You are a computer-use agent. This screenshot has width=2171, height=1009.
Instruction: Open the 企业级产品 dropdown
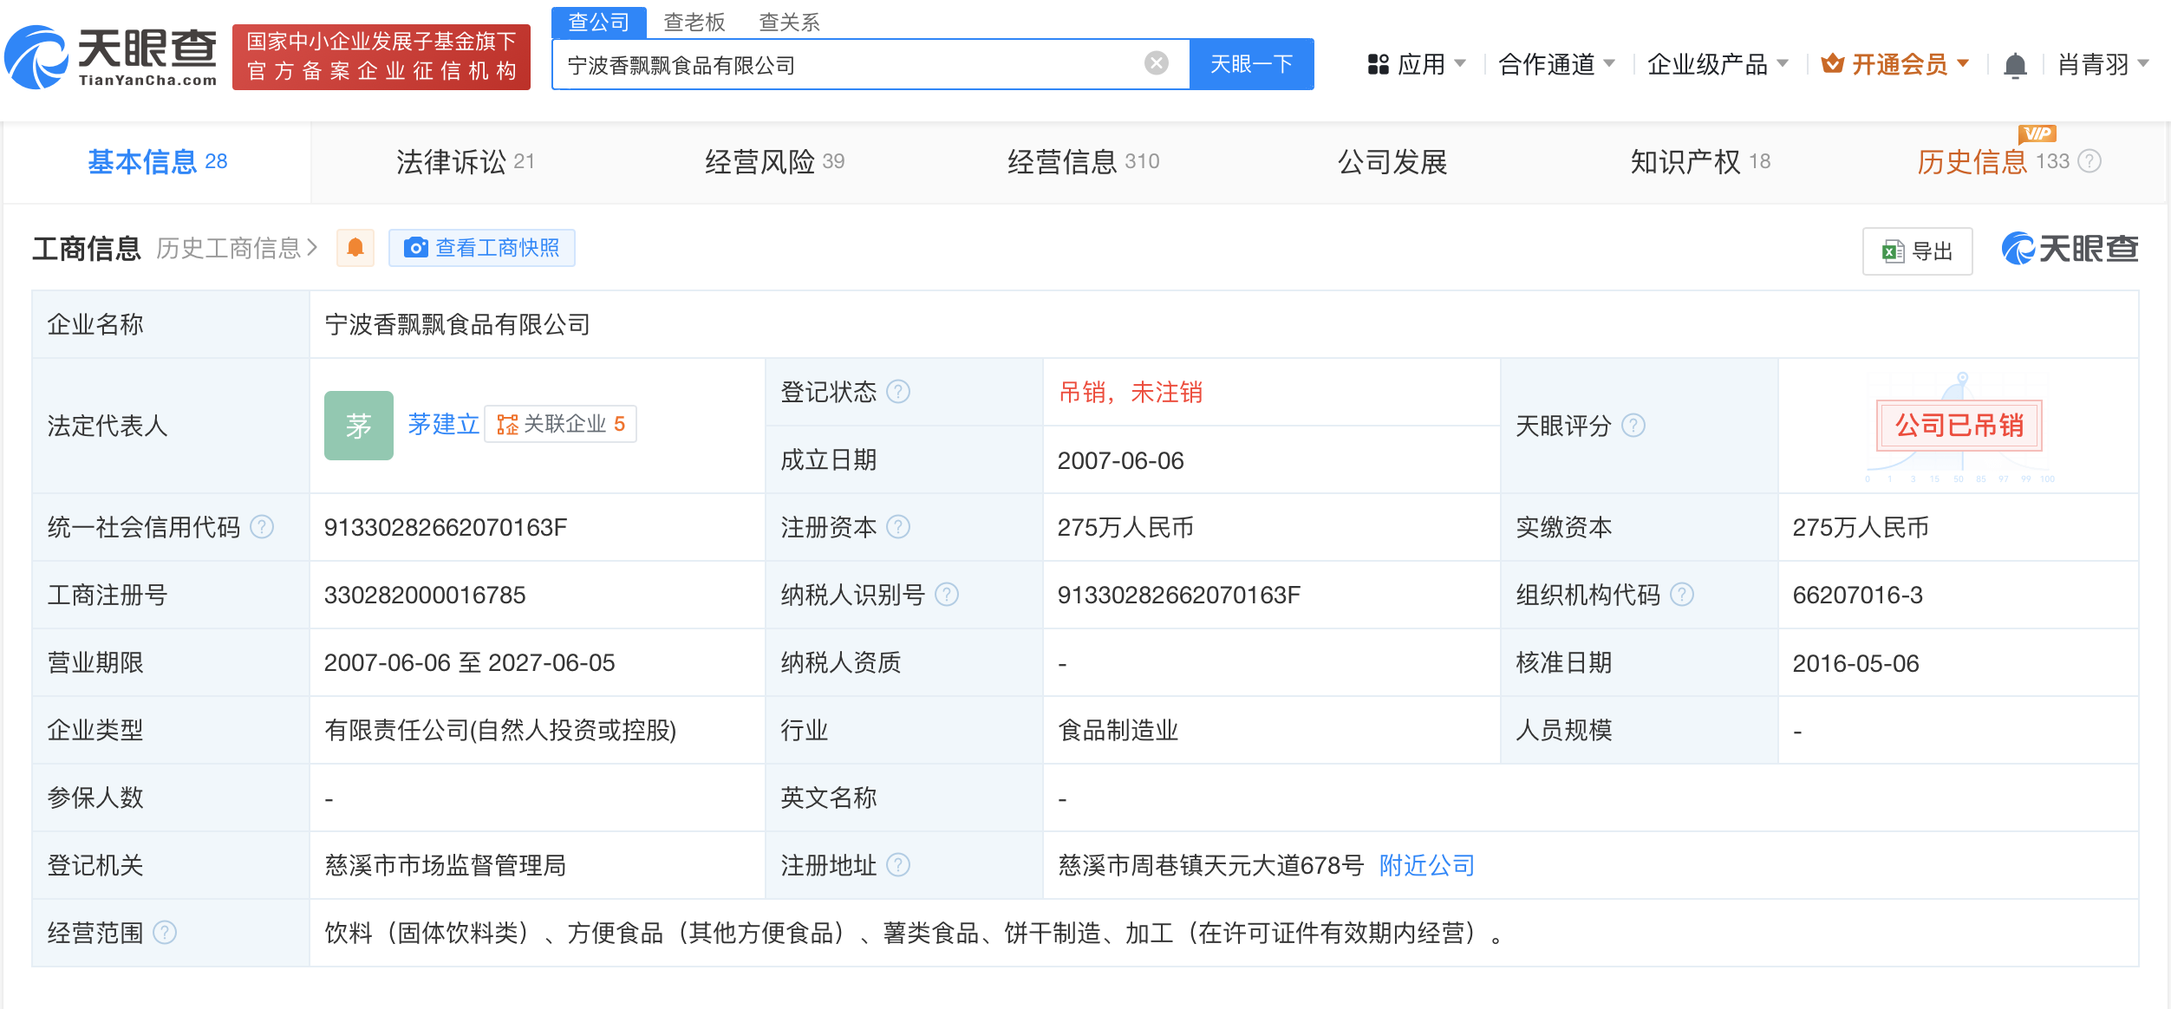1718,64
